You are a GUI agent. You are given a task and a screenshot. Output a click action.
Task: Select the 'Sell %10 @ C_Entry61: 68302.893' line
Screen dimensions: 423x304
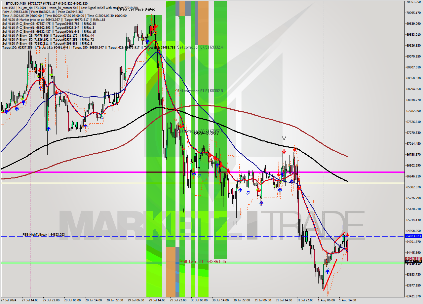click(x=48, y=28)
